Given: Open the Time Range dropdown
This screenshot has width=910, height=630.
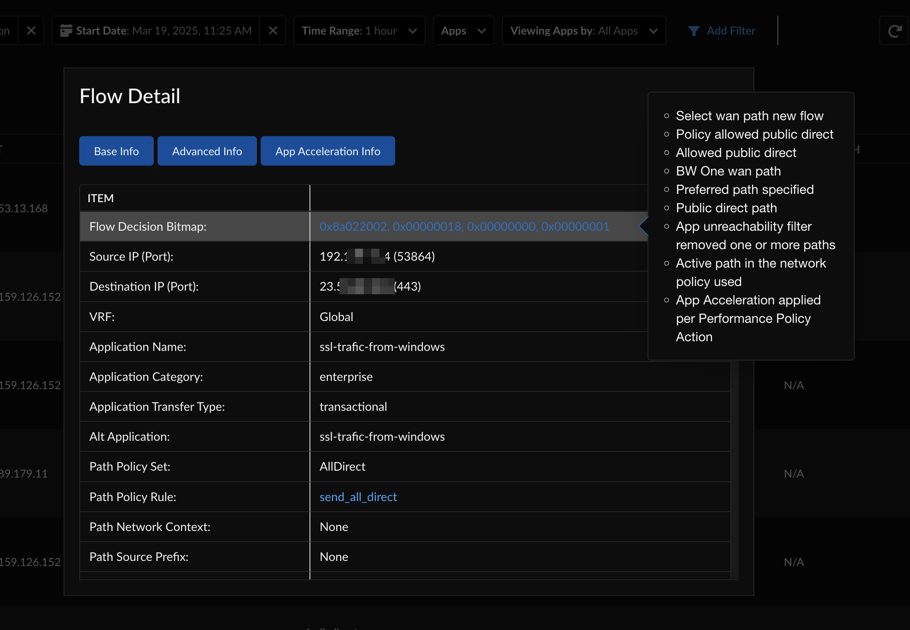Looking at the screenshot, I should tap(359, 30).
